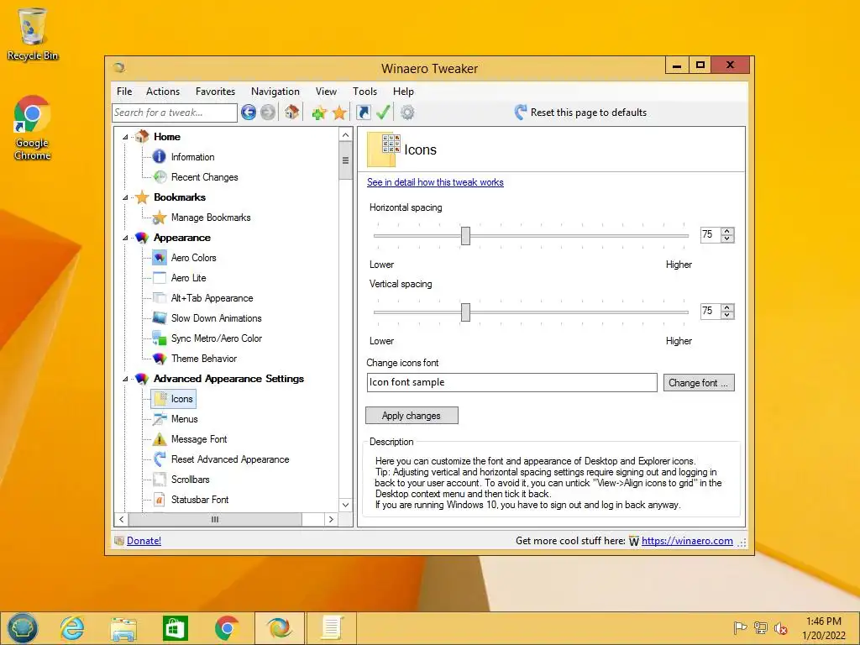Collapse Advanced Appearance Settings node

(125, 379)
